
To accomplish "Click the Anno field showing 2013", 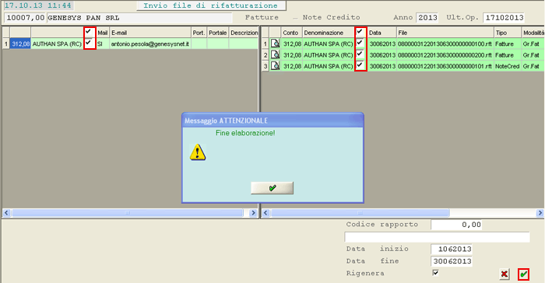I will coord(427,18).
